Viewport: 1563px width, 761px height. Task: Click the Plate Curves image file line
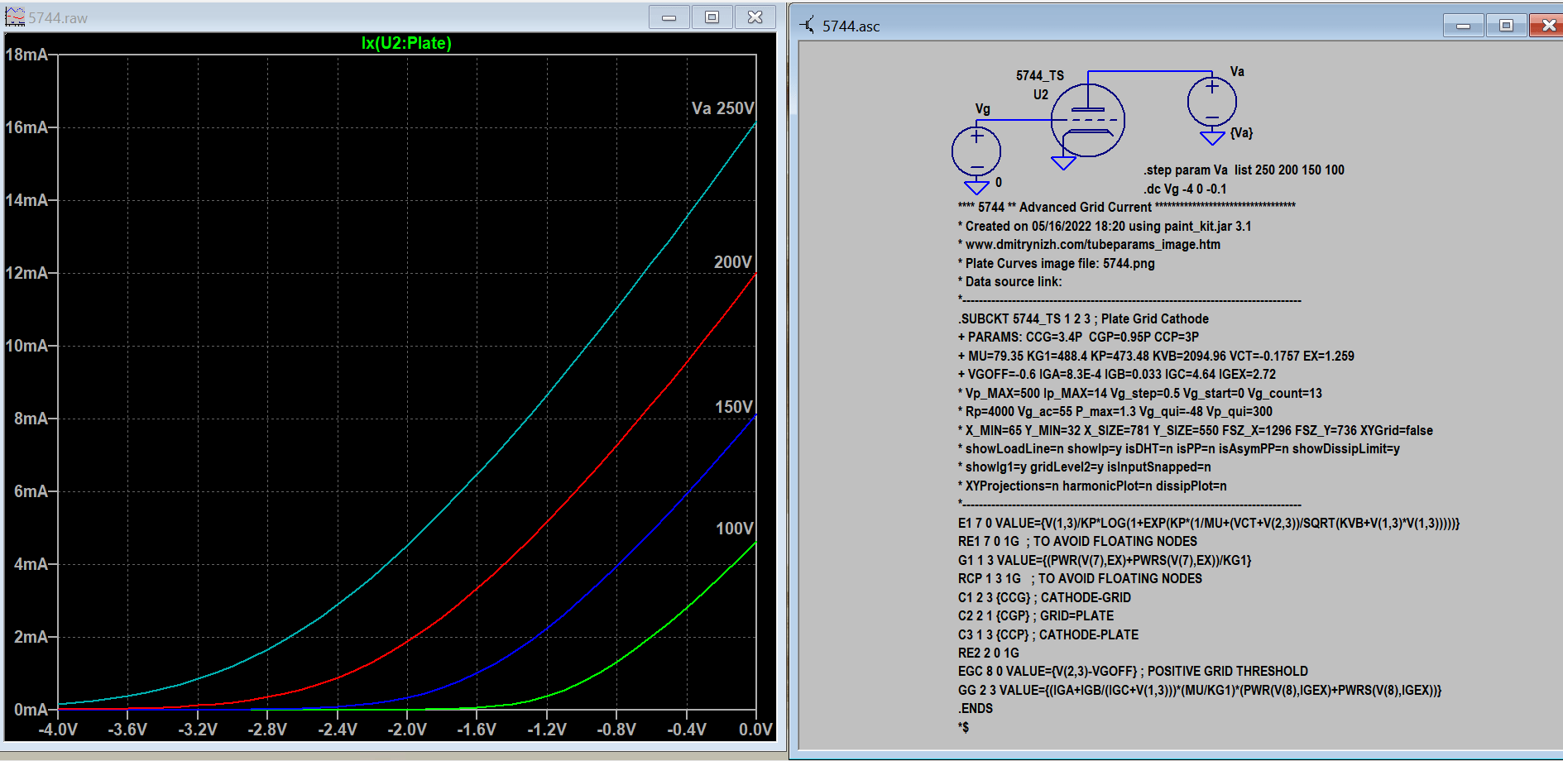(1056, 263)
